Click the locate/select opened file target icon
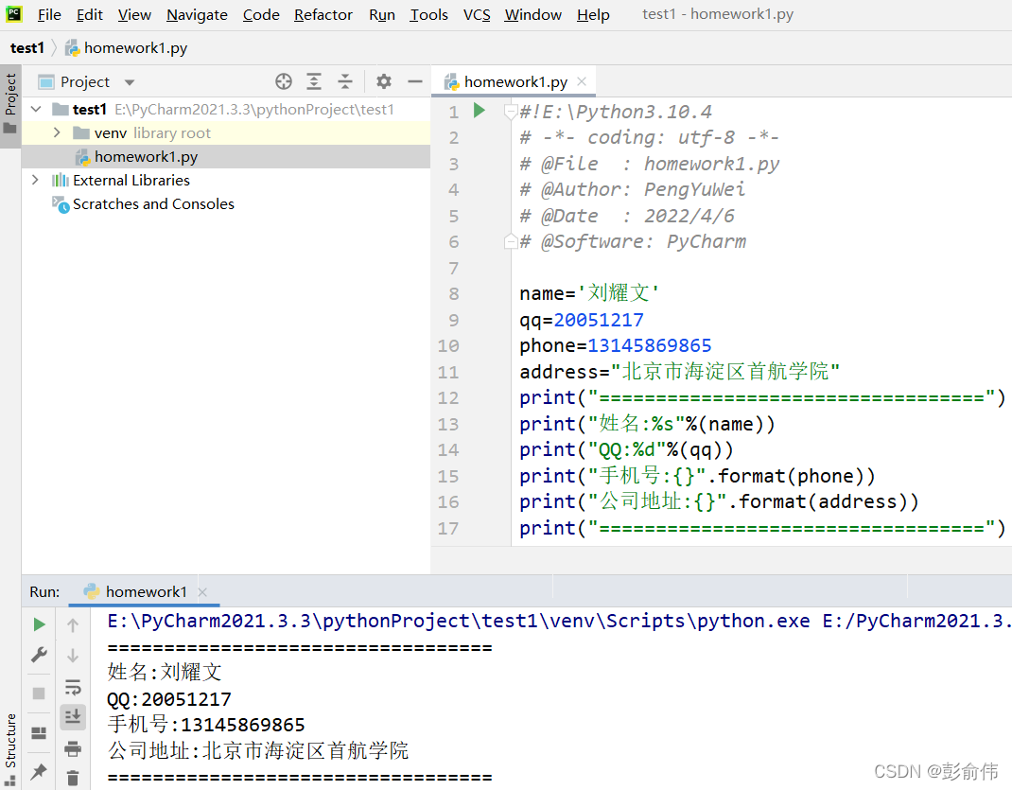 [x=284, y=81]
